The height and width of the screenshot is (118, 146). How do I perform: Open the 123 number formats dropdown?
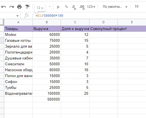coord(91,7)
